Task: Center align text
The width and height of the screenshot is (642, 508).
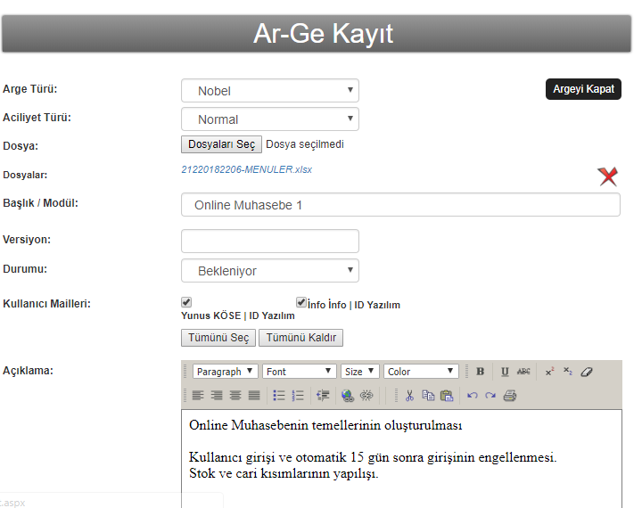Action: coord(235,396)
